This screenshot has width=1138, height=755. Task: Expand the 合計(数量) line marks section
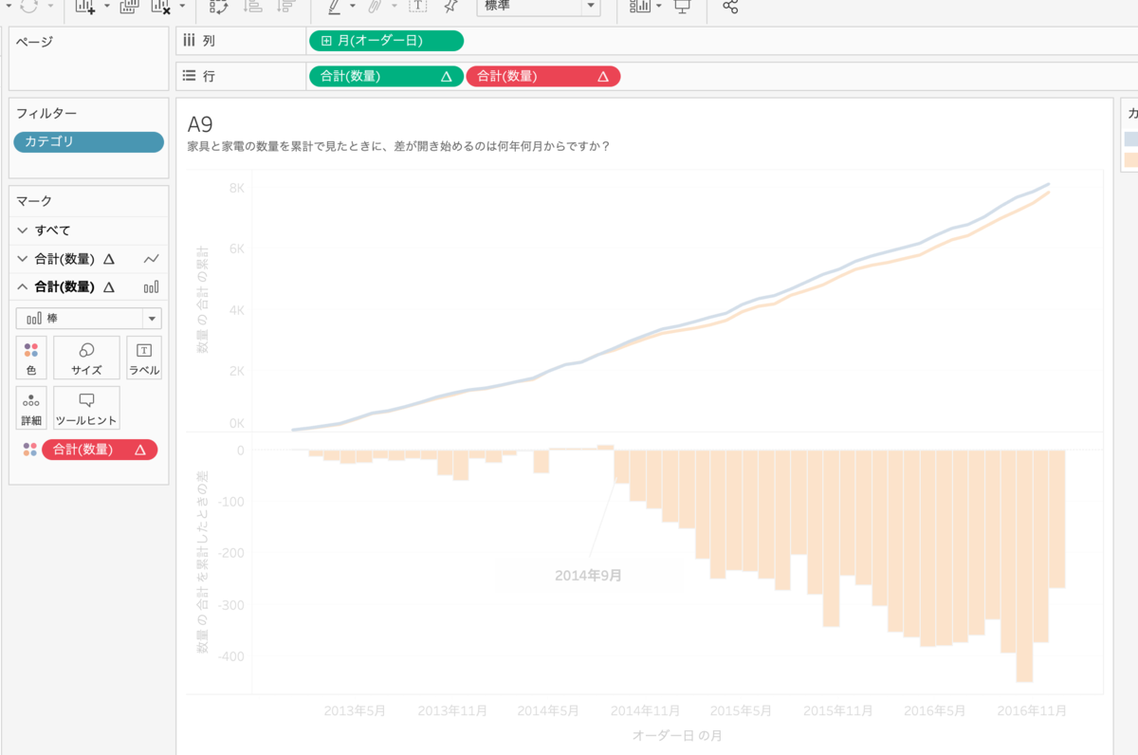tap(23, 259)
